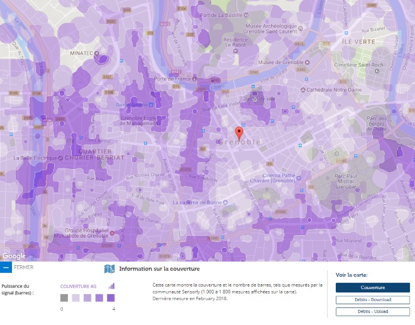Click the Résidence Le Rabot marker icon
This screenshot has height=325, width=415.
235,51
